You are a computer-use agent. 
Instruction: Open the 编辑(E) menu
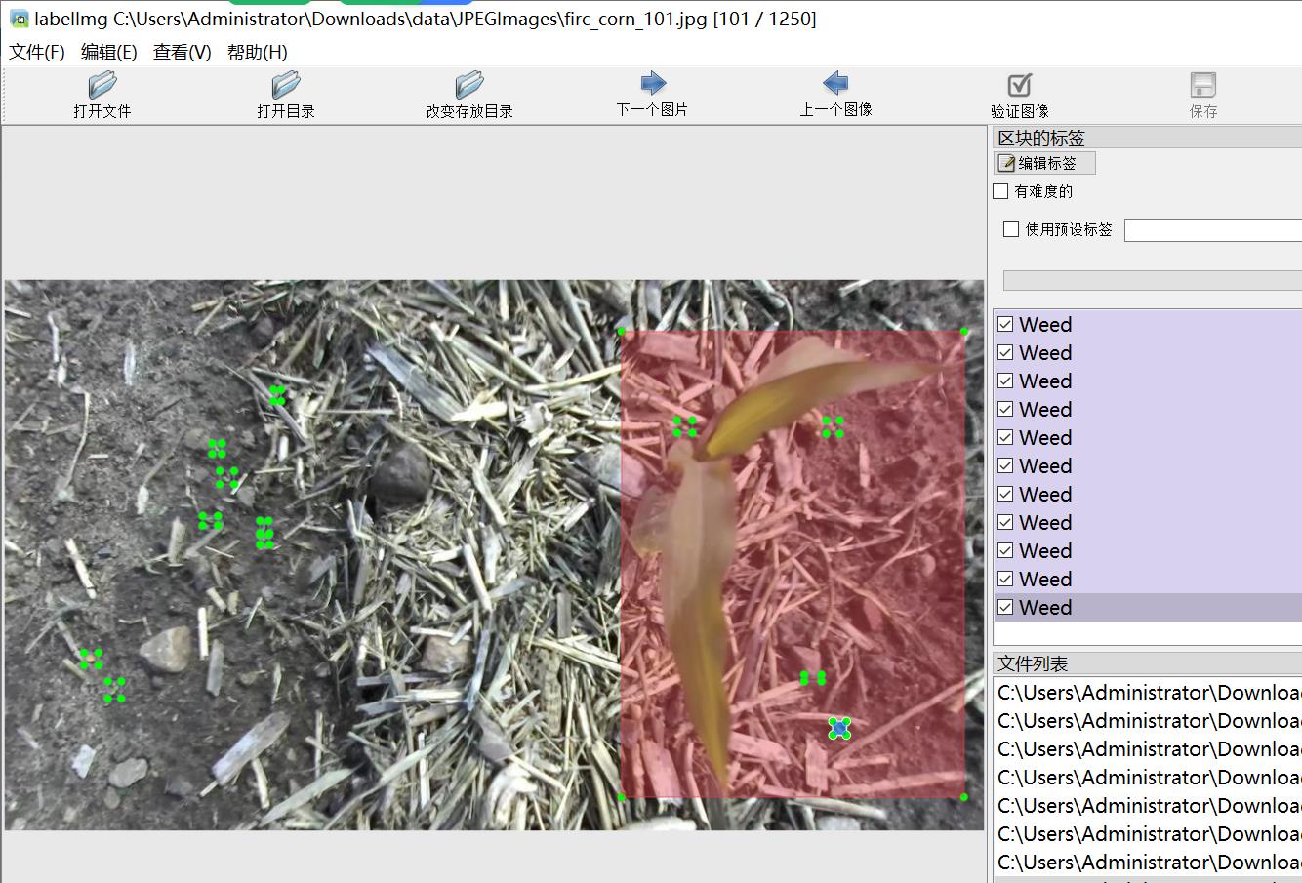(x=109, y=53)
